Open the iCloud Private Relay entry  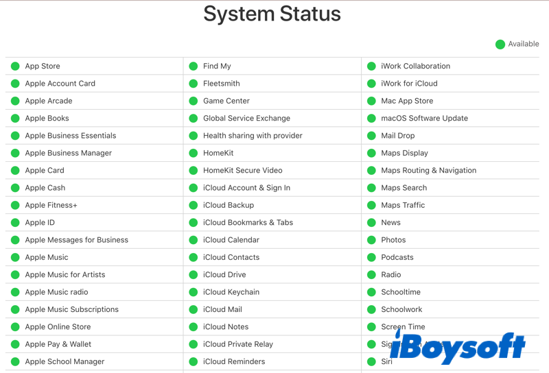click(237, 344)
